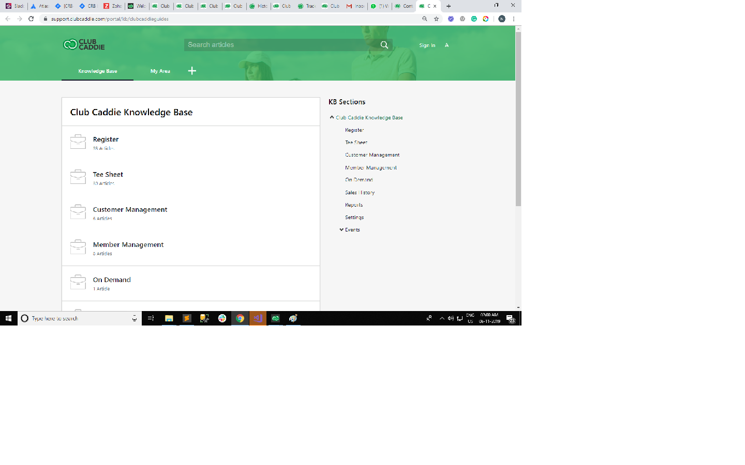Click the ENG US language indicator

pyautogui.click(x=470, y=318)
